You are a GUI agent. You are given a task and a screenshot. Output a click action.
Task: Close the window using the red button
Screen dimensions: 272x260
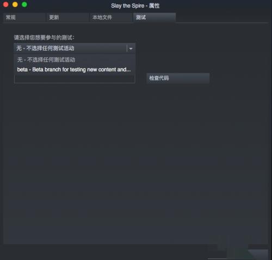6,4
